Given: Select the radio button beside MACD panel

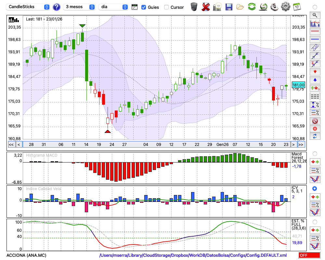Looking at the screenshot, I should click(x=314, y=153).
